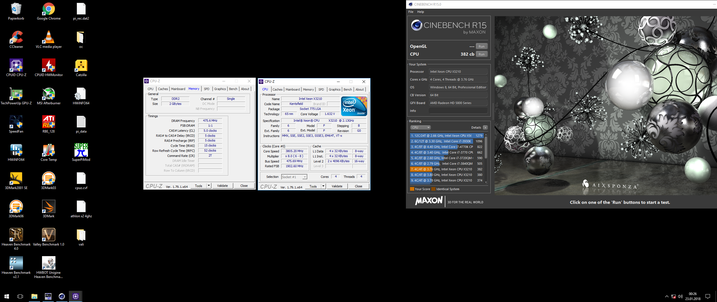Open the Cinebench File menu
The image size is (717, 302).
411,12
